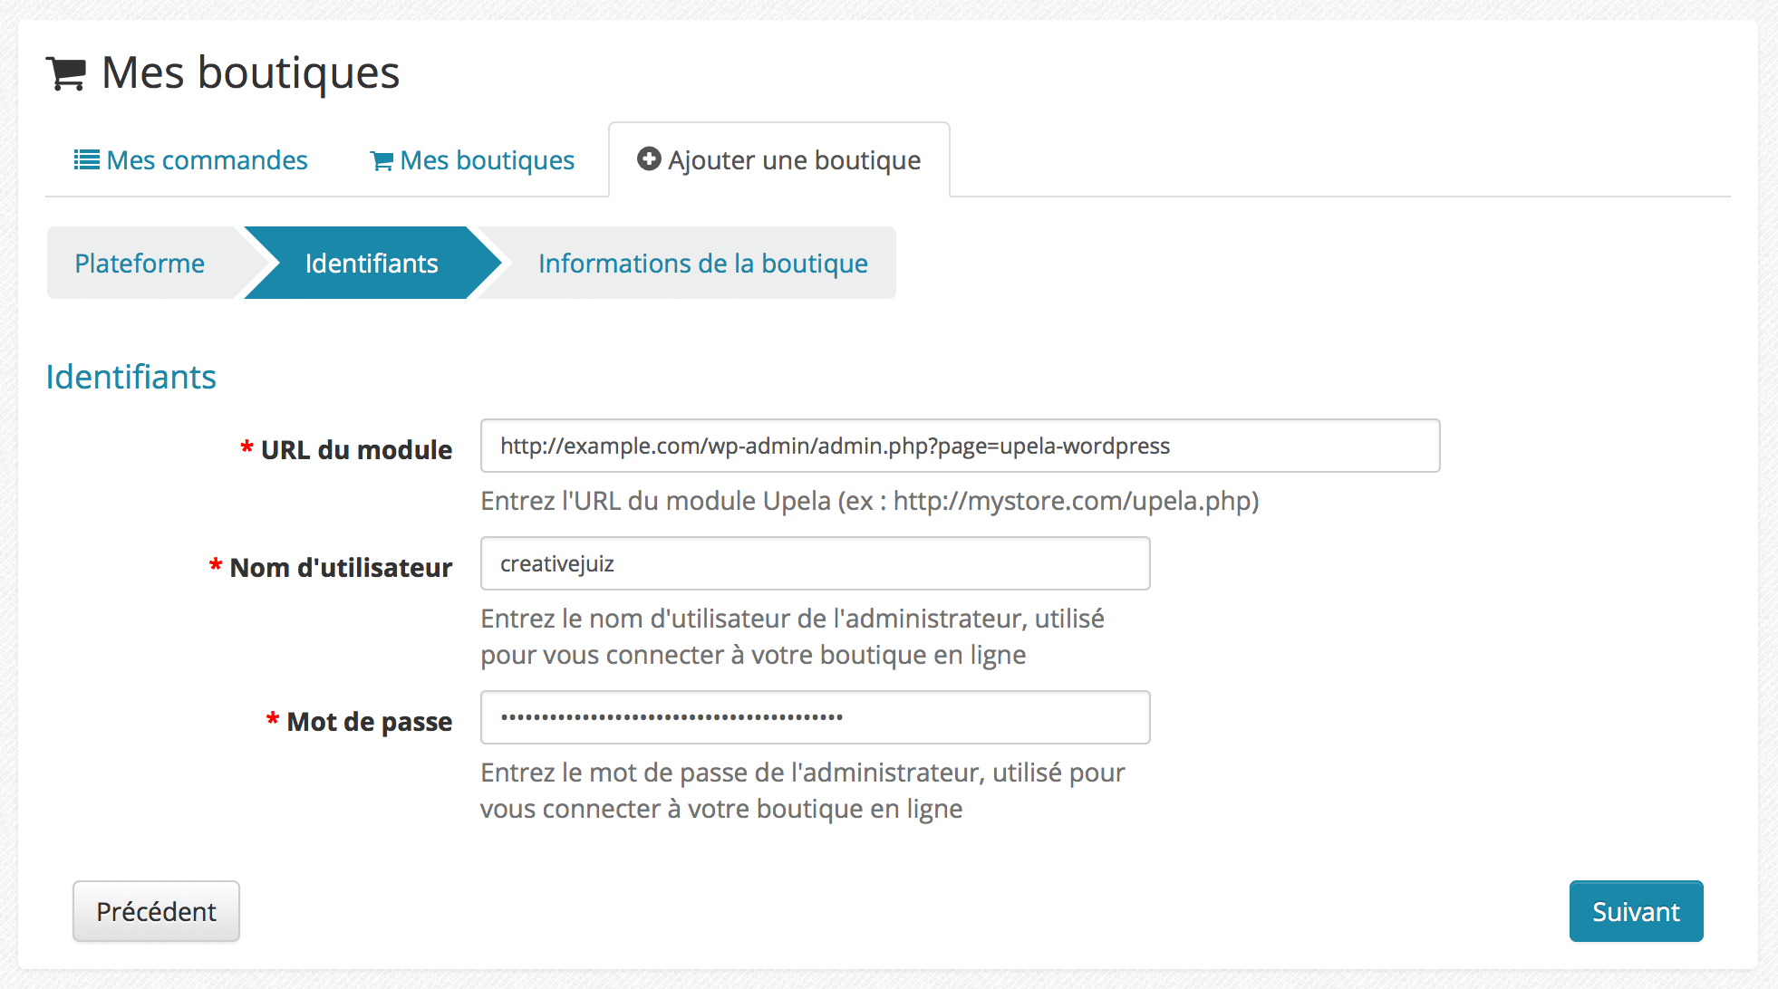Click the Mot de passe field
Viewport: 1778px width, 989px height.
point(815,717)
